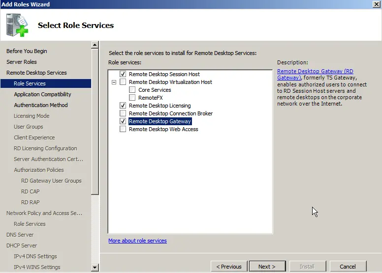This screenshot has height=273, width=382.
Task: Go to Application Compatibility step
Action: click(x=42, y=94)
